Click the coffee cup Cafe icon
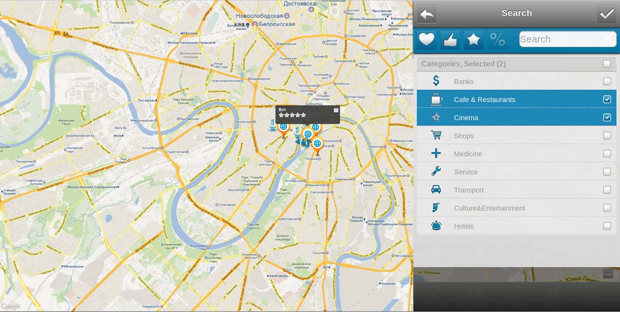 436,99
